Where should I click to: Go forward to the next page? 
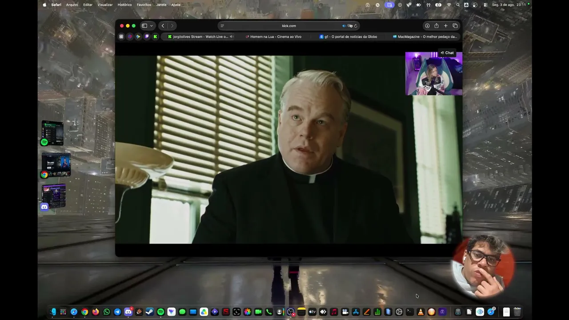click(172, 26)
